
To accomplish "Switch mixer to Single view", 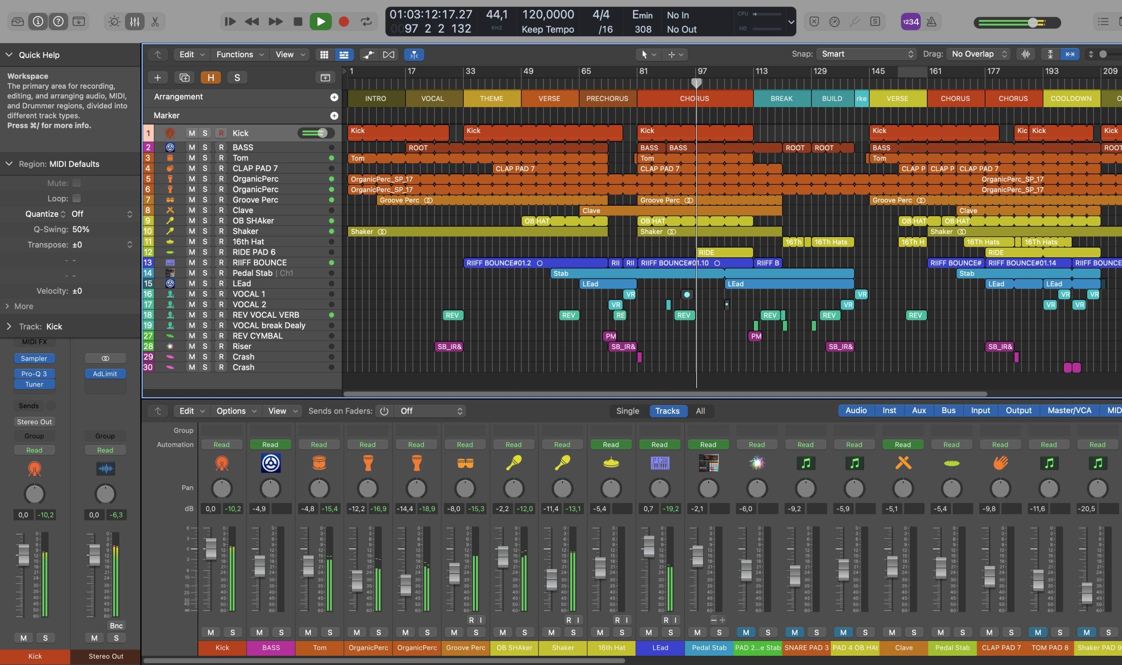I will tap(627, 411).
